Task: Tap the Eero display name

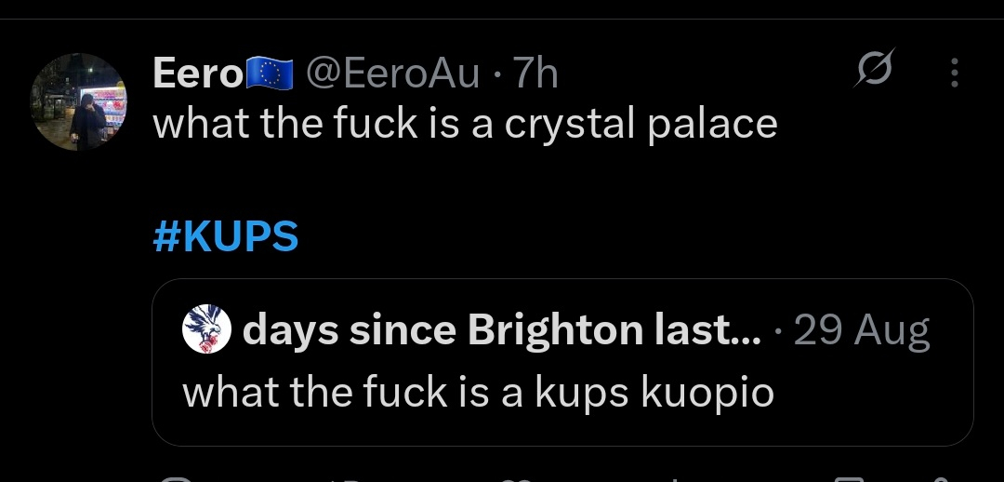Action: pyautogui.click(x=197, y=74)
